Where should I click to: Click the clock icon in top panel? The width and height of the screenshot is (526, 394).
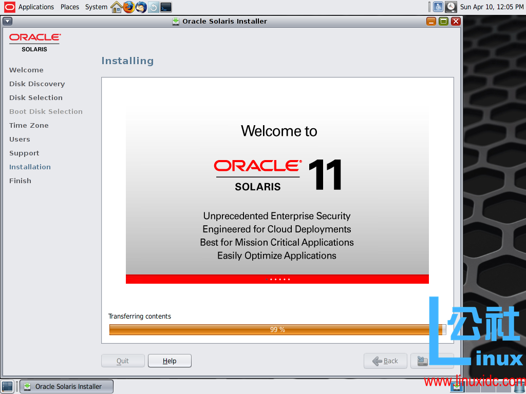pos(451,7)
